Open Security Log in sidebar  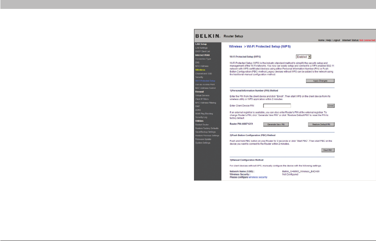tap(201, 117)
